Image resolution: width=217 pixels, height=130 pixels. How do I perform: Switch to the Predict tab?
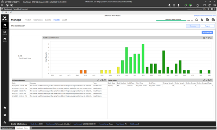pos(28,20)
